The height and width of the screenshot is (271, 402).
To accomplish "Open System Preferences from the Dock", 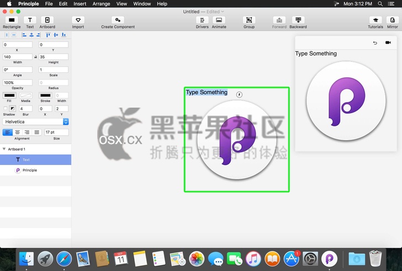I will pos(310,259).
